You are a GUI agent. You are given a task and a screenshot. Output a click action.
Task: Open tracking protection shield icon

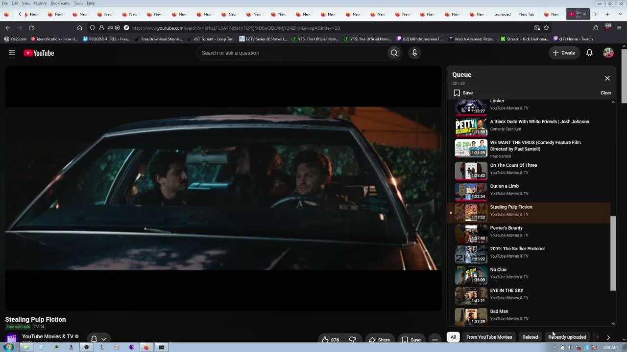(x=92, y=28)
